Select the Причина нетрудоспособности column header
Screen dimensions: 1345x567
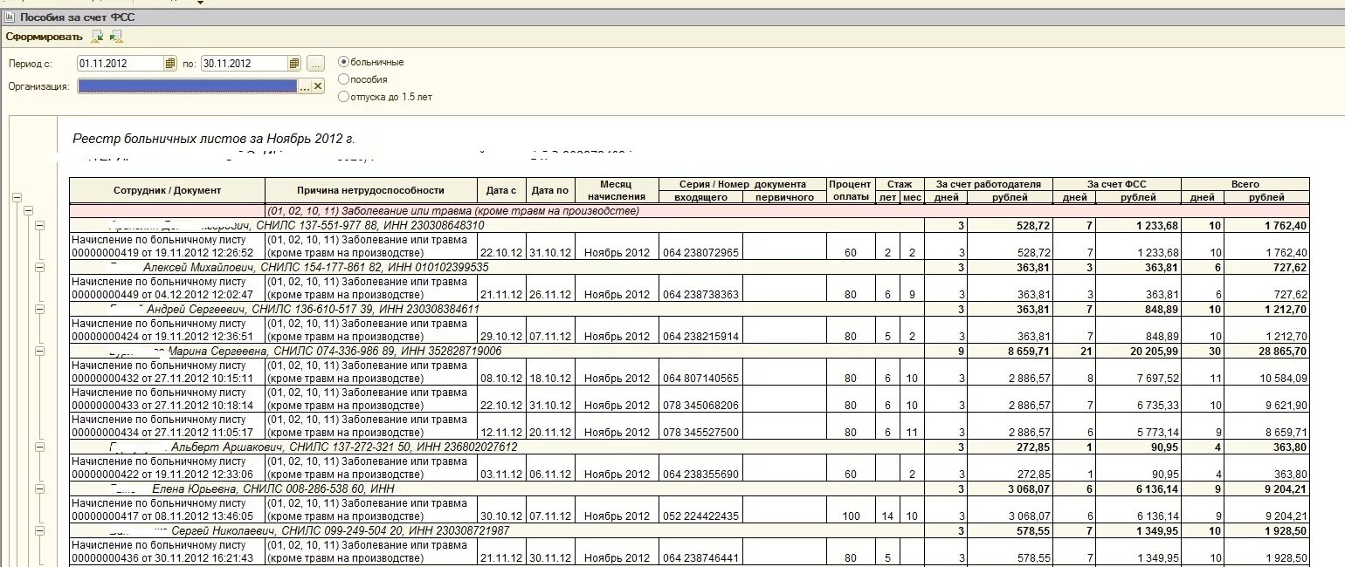point(370,190)
